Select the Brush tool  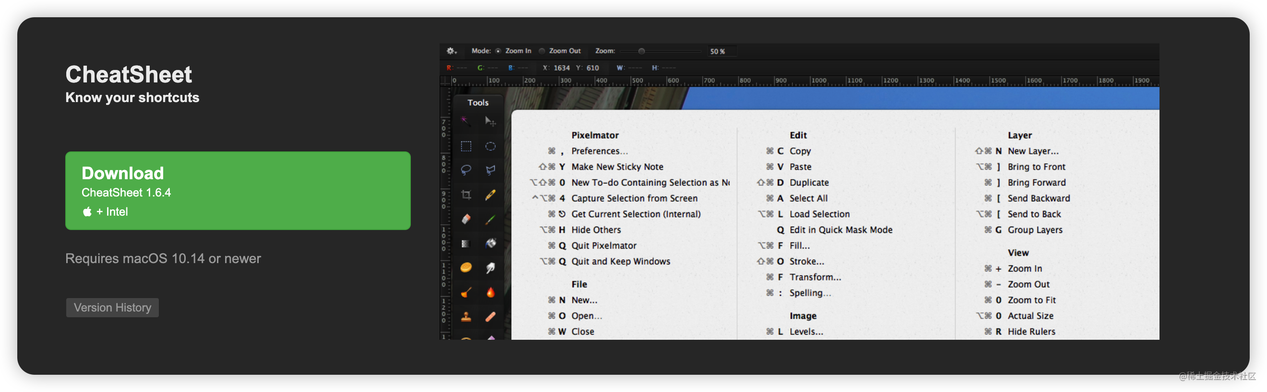pyautogui.click(x=490, y=219)
